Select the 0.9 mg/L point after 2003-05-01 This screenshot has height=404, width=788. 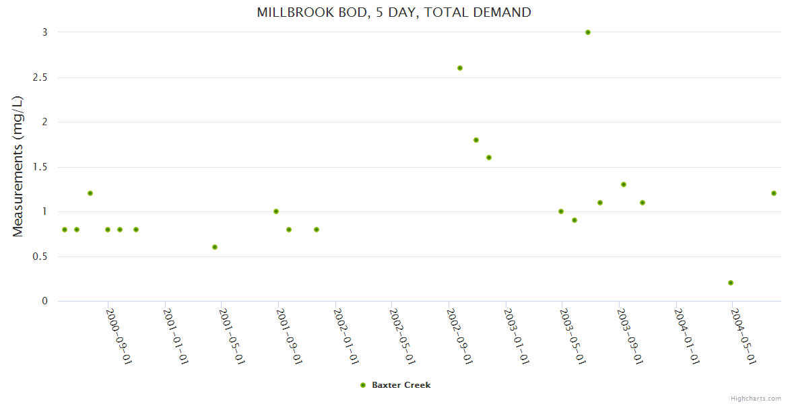[x=574, y=220]
